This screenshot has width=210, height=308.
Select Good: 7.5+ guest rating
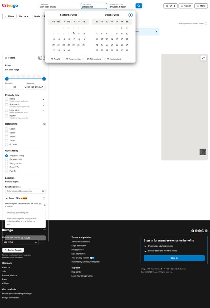click(x=7, y=167)
